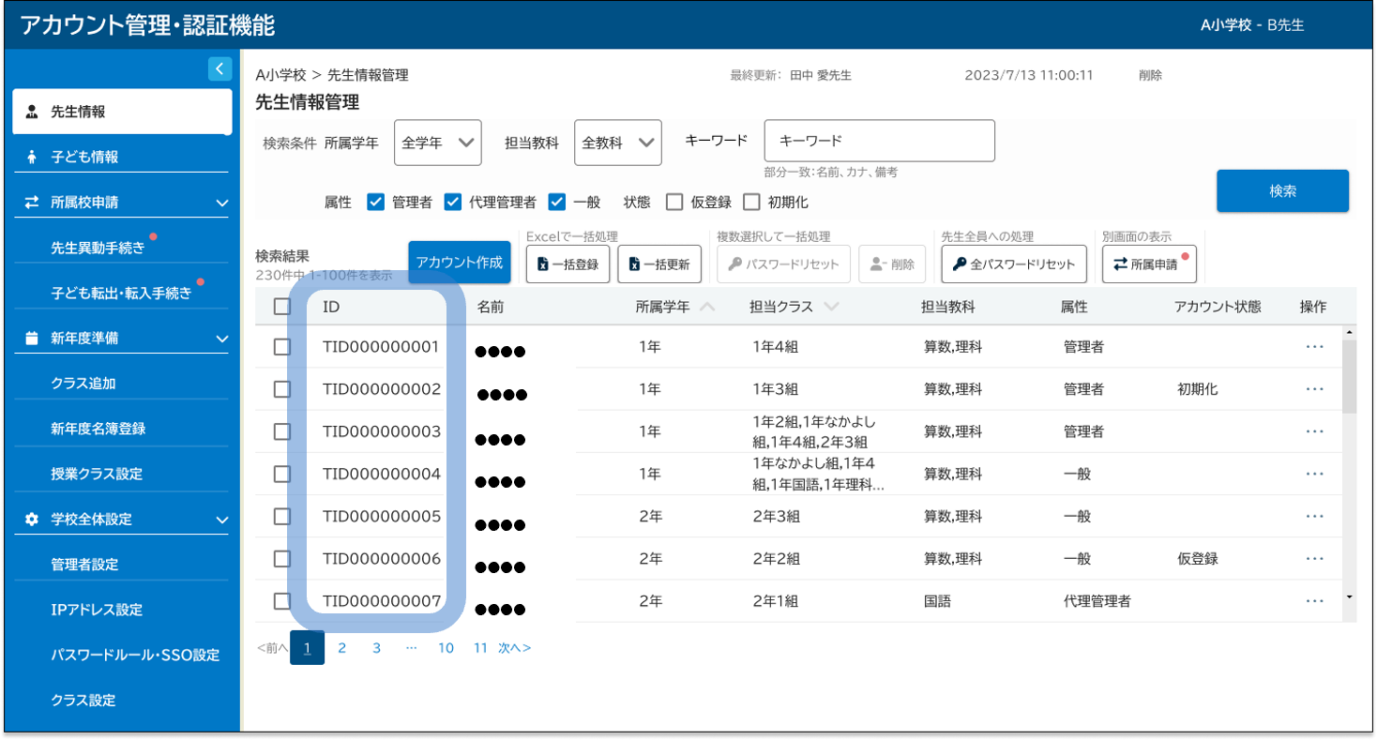Viewport: 1377px width, 740px height.
Task: Click the キーワード search input field
Action: click(x=879, y=141)
